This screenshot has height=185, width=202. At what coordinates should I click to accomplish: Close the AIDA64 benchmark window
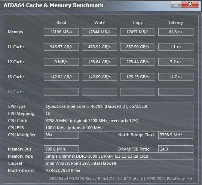point(190,4)
